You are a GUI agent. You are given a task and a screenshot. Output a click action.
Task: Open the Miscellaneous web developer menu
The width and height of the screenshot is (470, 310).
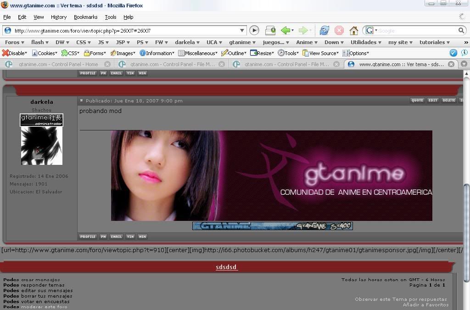197,53
